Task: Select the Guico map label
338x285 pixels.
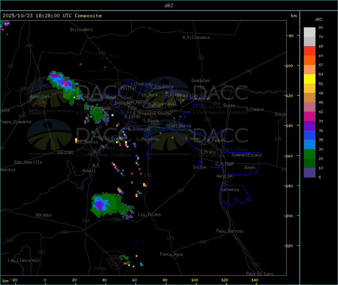Action: click(229, 105)
